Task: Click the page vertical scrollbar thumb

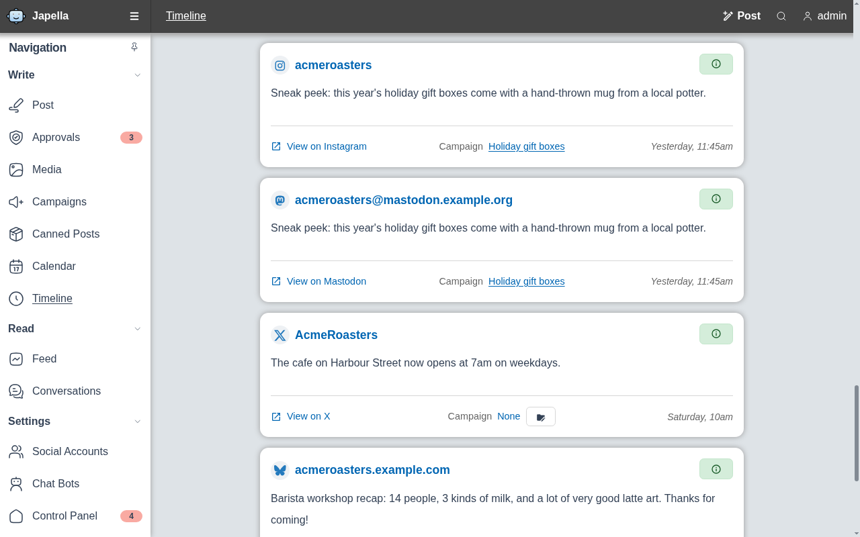Action: click(857, 433)
